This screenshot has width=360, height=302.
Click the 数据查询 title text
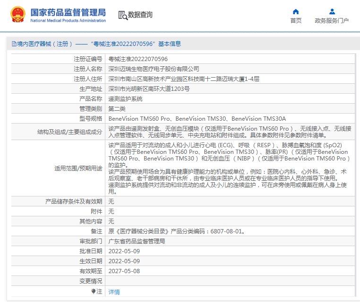point(140,15)
